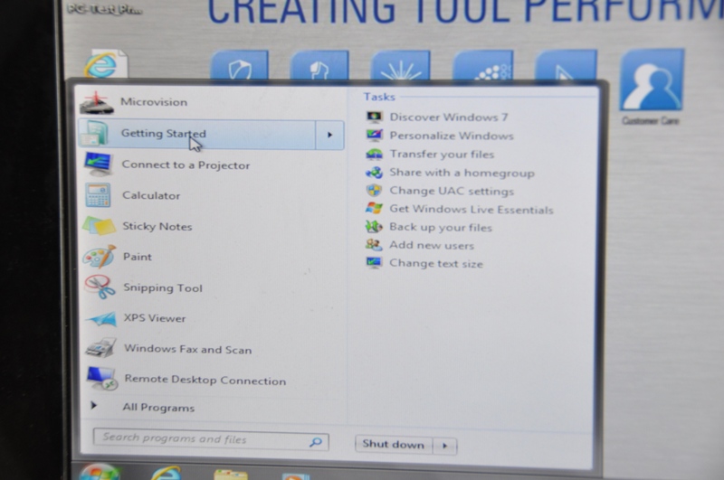
Task: Click the XPS Viewer text label
Action: pos(154,318)
